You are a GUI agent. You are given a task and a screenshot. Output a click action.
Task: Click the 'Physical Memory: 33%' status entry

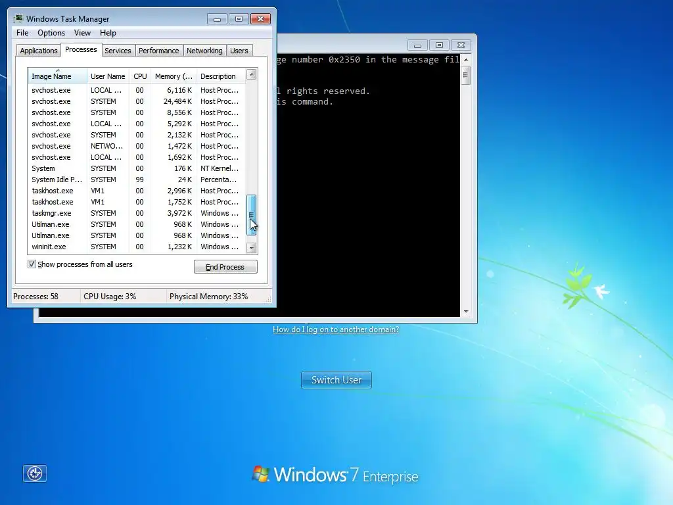208,297
